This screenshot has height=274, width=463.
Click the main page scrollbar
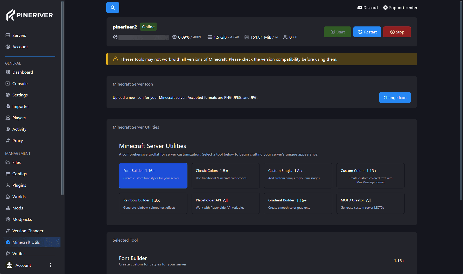(461, 101)
